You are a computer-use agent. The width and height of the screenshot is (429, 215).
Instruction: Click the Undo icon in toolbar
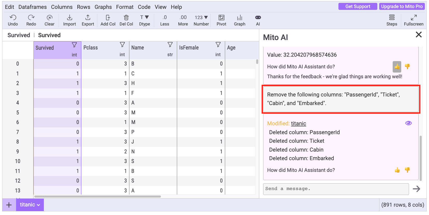[13, 18]
